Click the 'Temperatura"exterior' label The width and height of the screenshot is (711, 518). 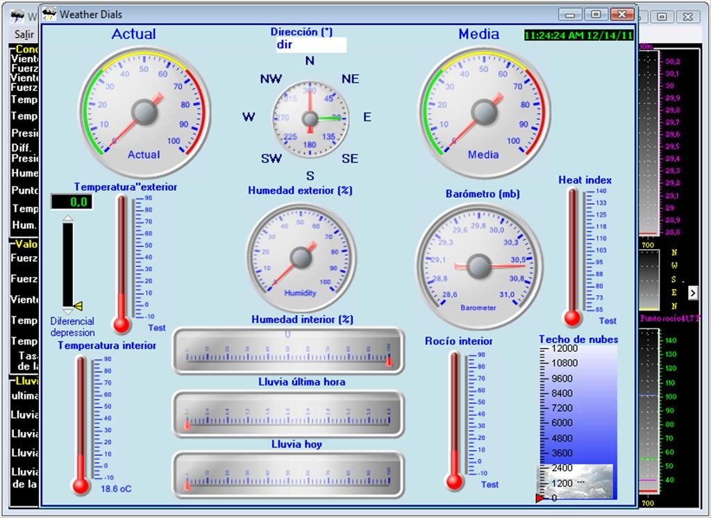pyautogui.click(x=126, y=187)
